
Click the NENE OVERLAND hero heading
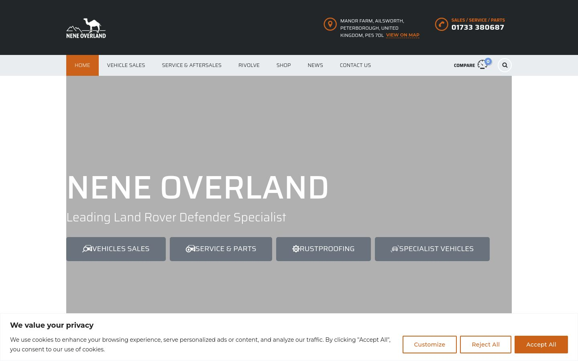pos(197,187)
